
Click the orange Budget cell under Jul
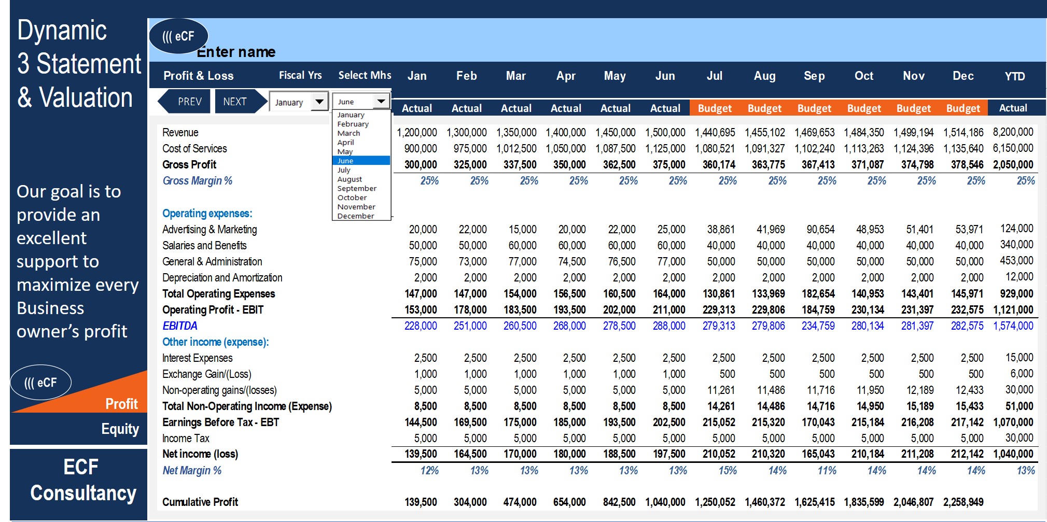coord(715,108)
